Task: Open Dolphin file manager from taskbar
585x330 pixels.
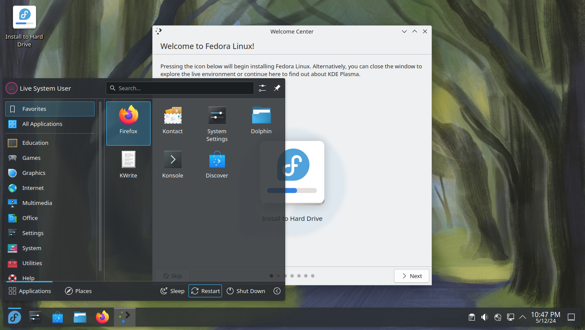Action: click(80, 318)
